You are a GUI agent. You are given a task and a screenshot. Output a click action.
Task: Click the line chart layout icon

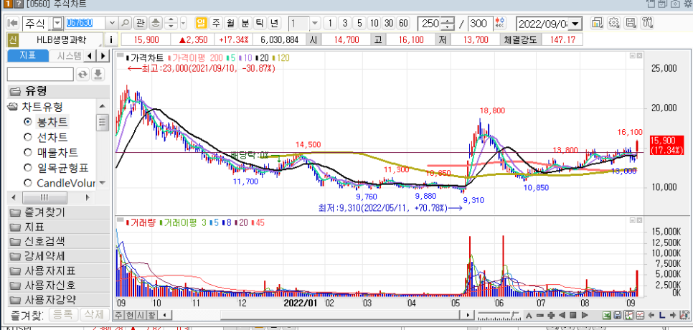639,316
